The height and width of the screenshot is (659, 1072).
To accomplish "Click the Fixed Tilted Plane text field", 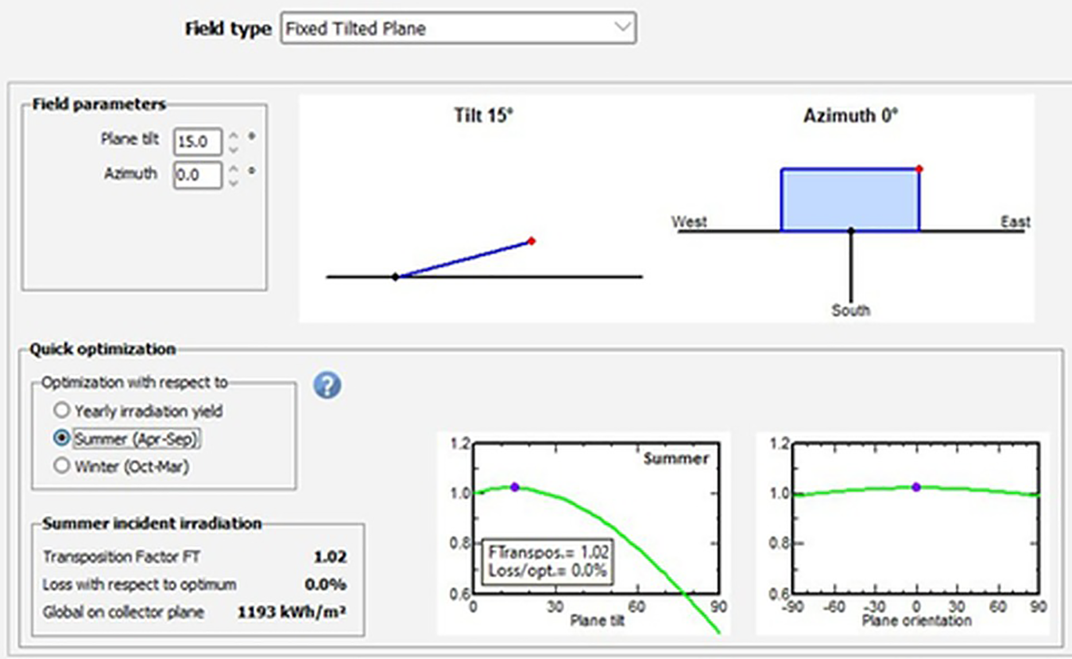I will coord(448,28).
